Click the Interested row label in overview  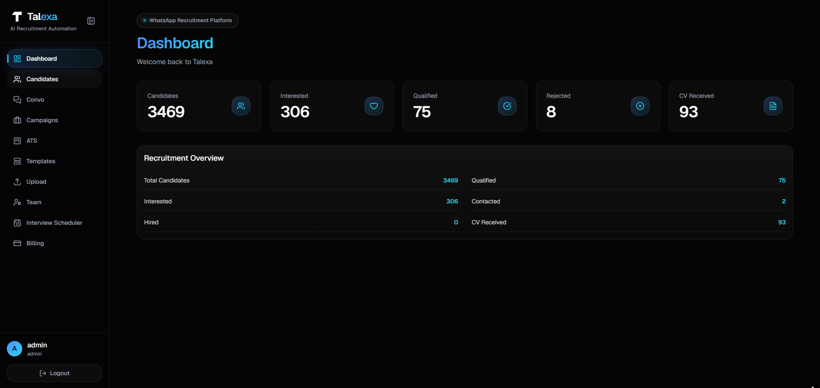158,201
